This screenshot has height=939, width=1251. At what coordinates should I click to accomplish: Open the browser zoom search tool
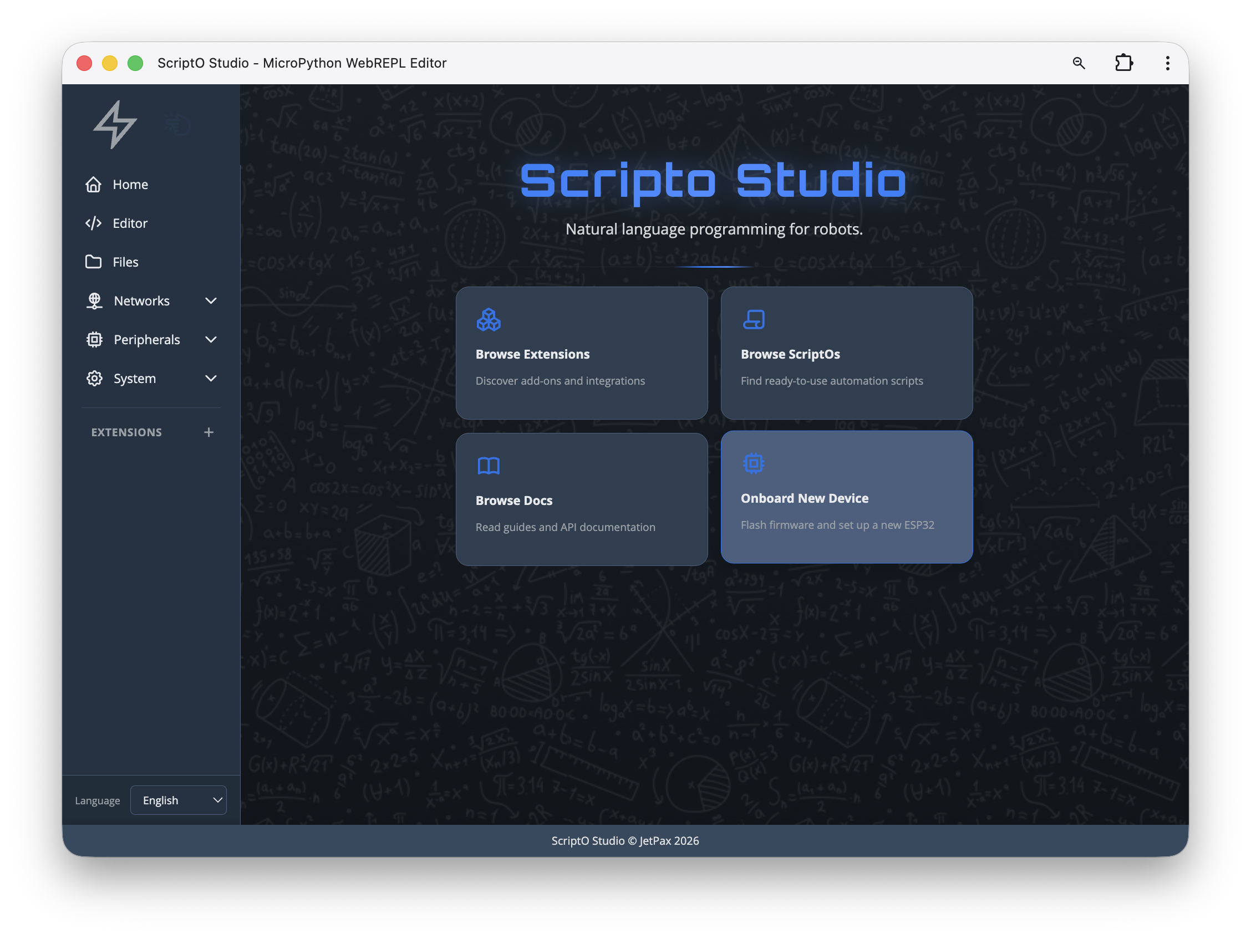click(1079, 63)
